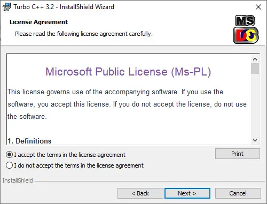The width and height of the screenshot is (267, 204).
Task: Close the InstallShield Wizard window
Action: click(258, 7)
